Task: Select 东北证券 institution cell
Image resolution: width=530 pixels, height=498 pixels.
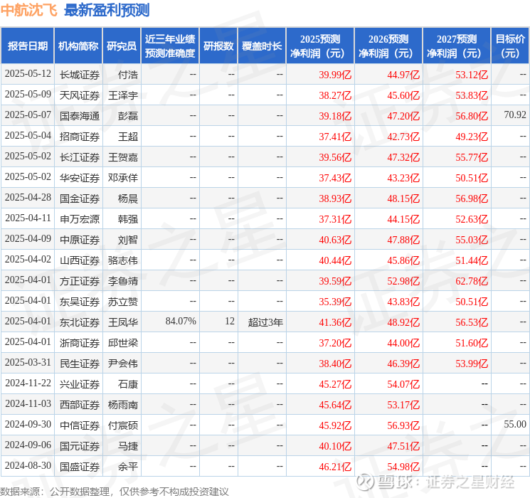Action: [x=80, y=322]
